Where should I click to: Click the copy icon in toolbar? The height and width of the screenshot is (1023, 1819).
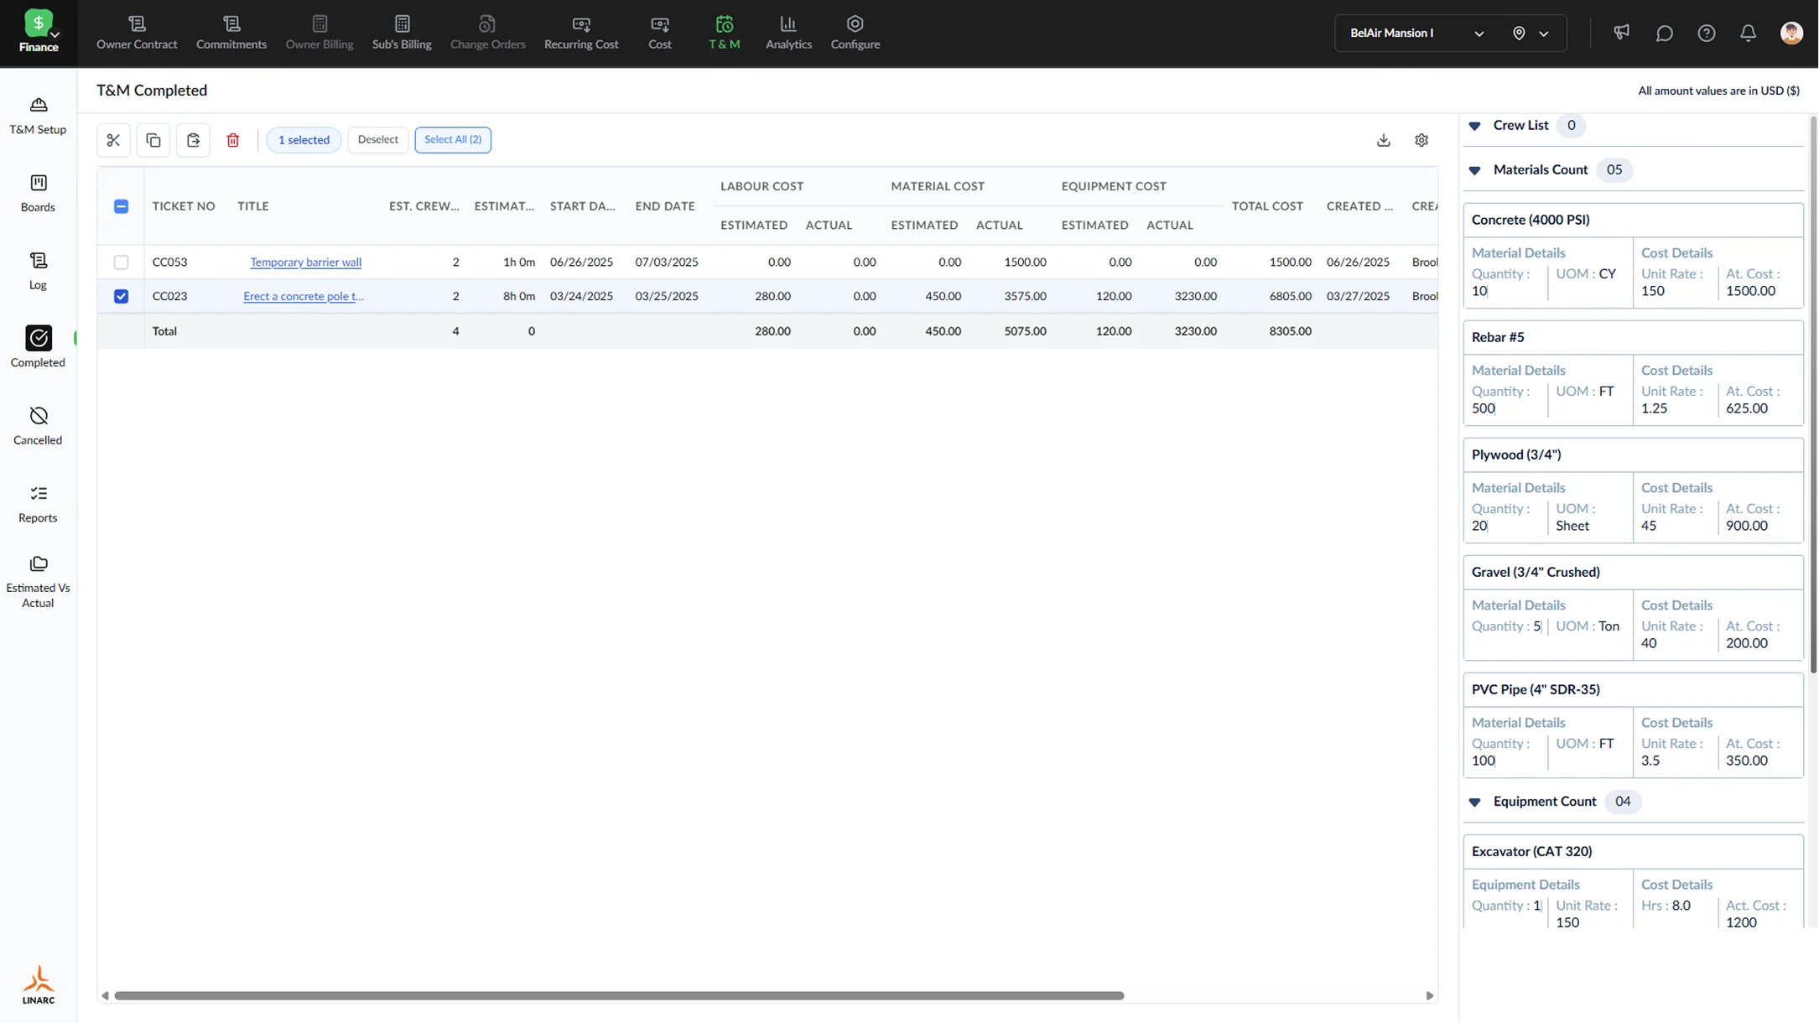click(153, 140)
